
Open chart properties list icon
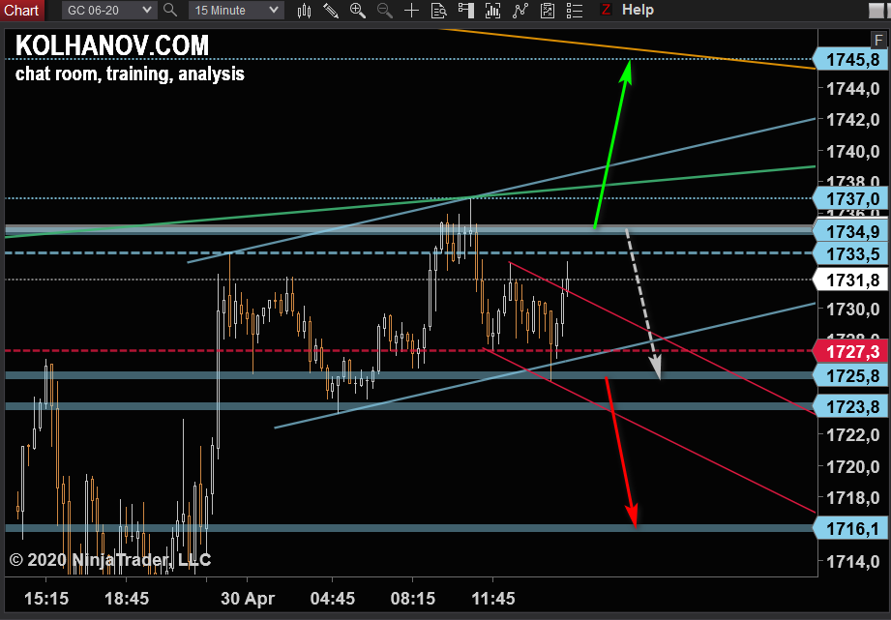[x=574, y=11]
